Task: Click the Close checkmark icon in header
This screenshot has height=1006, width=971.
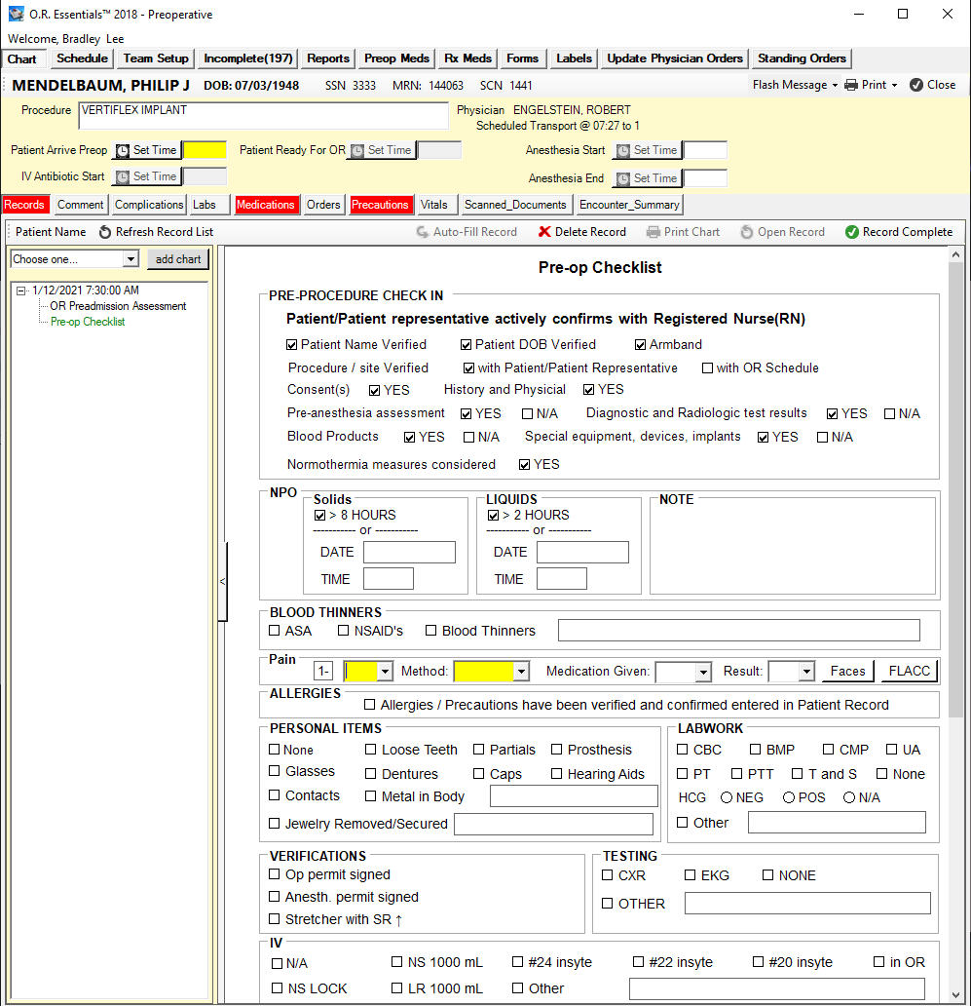Action: click(916, 85)
